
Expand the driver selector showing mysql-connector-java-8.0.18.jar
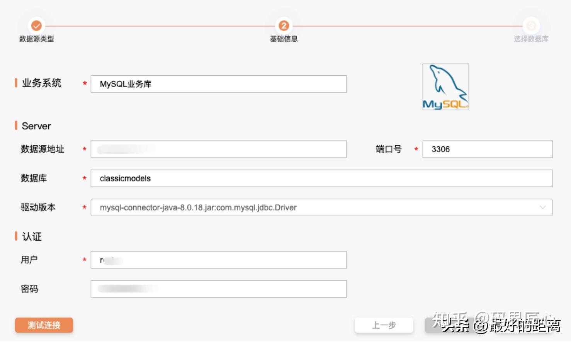(321, 207)
